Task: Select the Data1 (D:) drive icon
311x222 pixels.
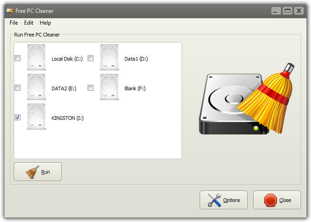Action: pos(109,57)
